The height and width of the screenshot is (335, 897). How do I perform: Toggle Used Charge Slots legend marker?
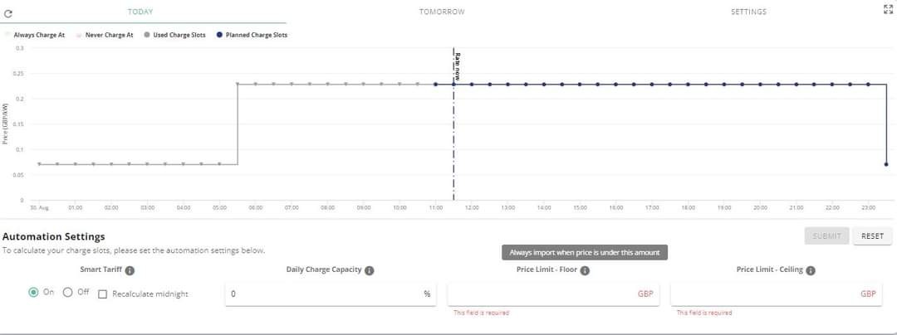tap(147, 36)
